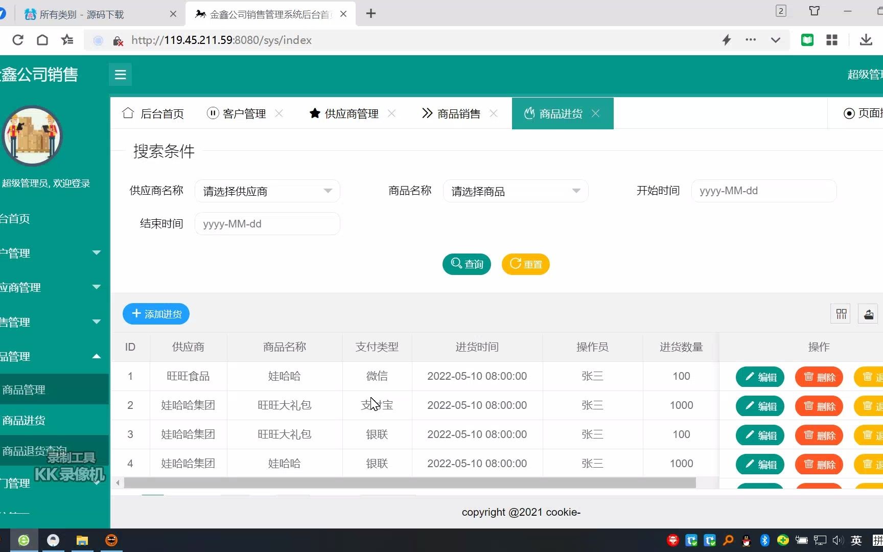Open column display settings via grid icon
This screenshot has width=883, height=552.
(841, 313)
